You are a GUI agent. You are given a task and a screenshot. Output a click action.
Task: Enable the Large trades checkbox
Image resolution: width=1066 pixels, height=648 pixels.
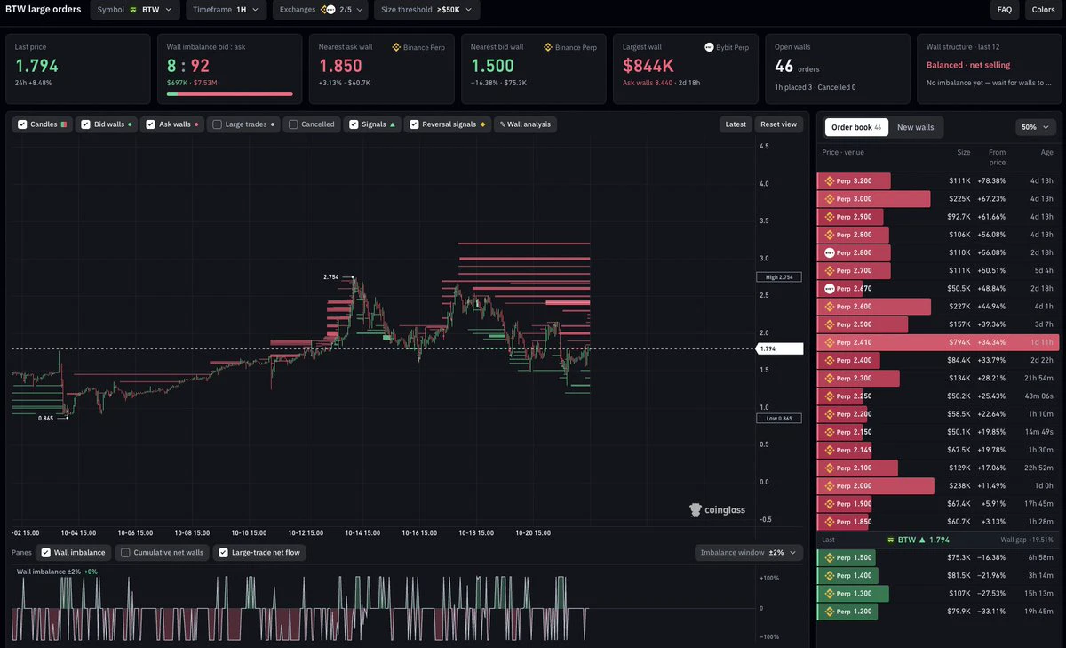[217, 124]
